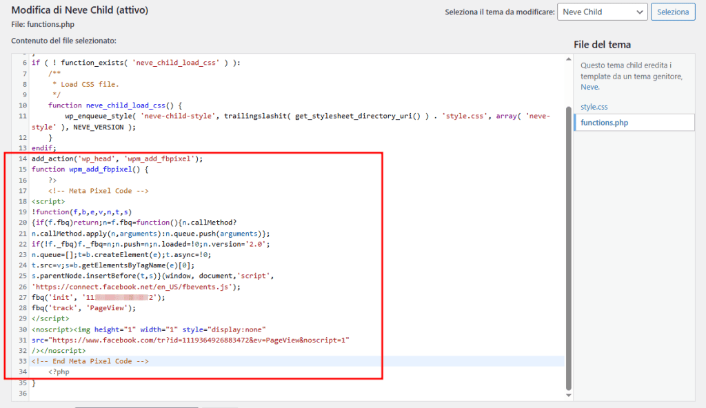Click the 'function wpm_add_fbpixel()' line
706x408 pixels.
[90, 170]
